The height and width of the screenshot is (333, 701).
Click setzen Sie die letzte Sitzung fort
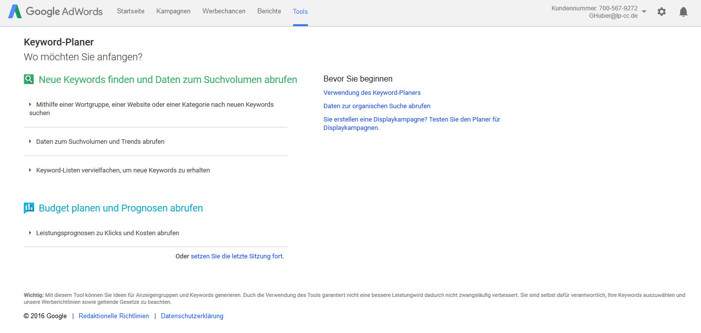(x=237, y=256)
